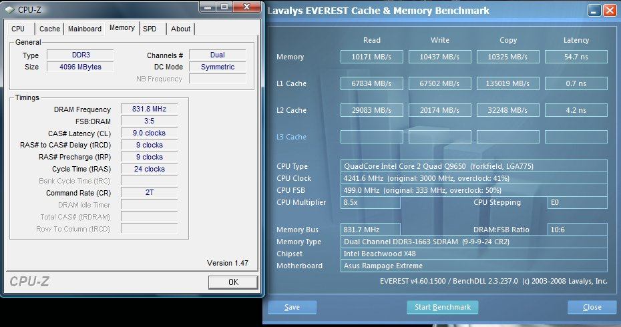This screenshot has height=327, width=621.
Task: Click the Write column header
Action: (439, 40)
